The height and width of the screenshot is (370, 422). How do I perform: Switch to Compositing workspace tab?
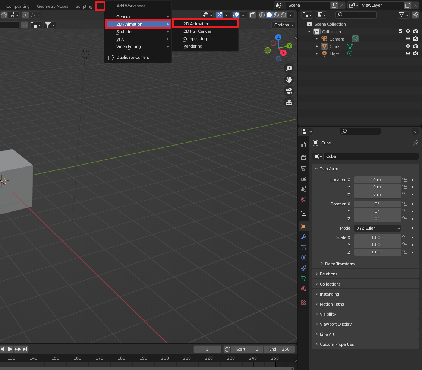(x=18, y=6)
